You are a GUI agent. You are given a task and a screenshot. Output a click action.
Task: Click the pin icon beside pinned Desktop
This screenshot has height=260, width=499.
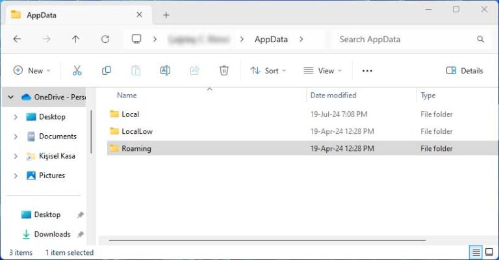pyautogui.click(x=81, y=215)
